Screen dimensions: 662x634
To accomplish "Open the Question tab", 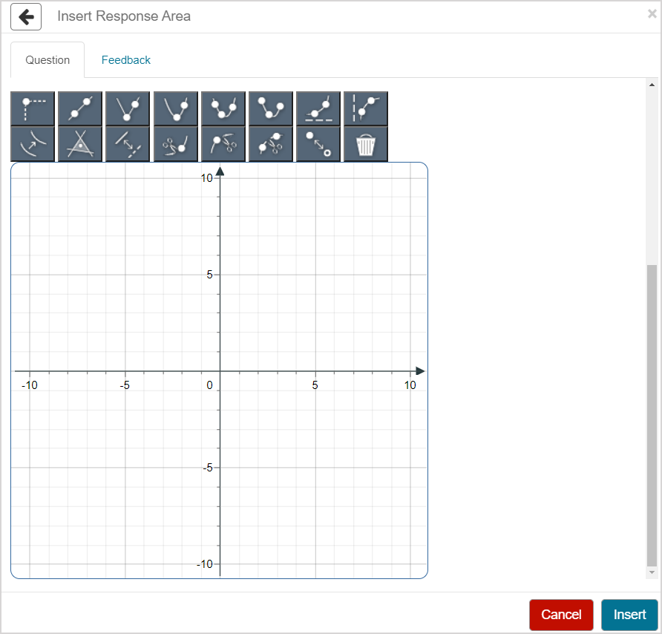I will pos(47,60).
